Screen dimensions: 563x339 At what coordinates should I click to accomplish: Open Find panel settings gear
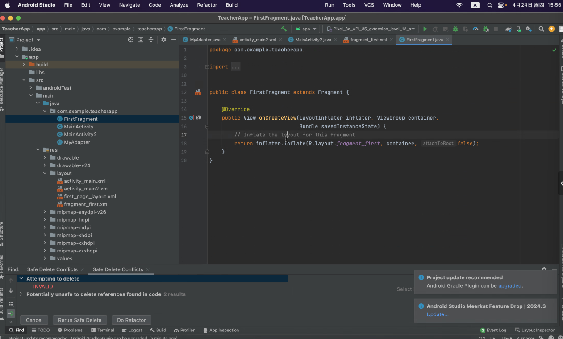544,269
